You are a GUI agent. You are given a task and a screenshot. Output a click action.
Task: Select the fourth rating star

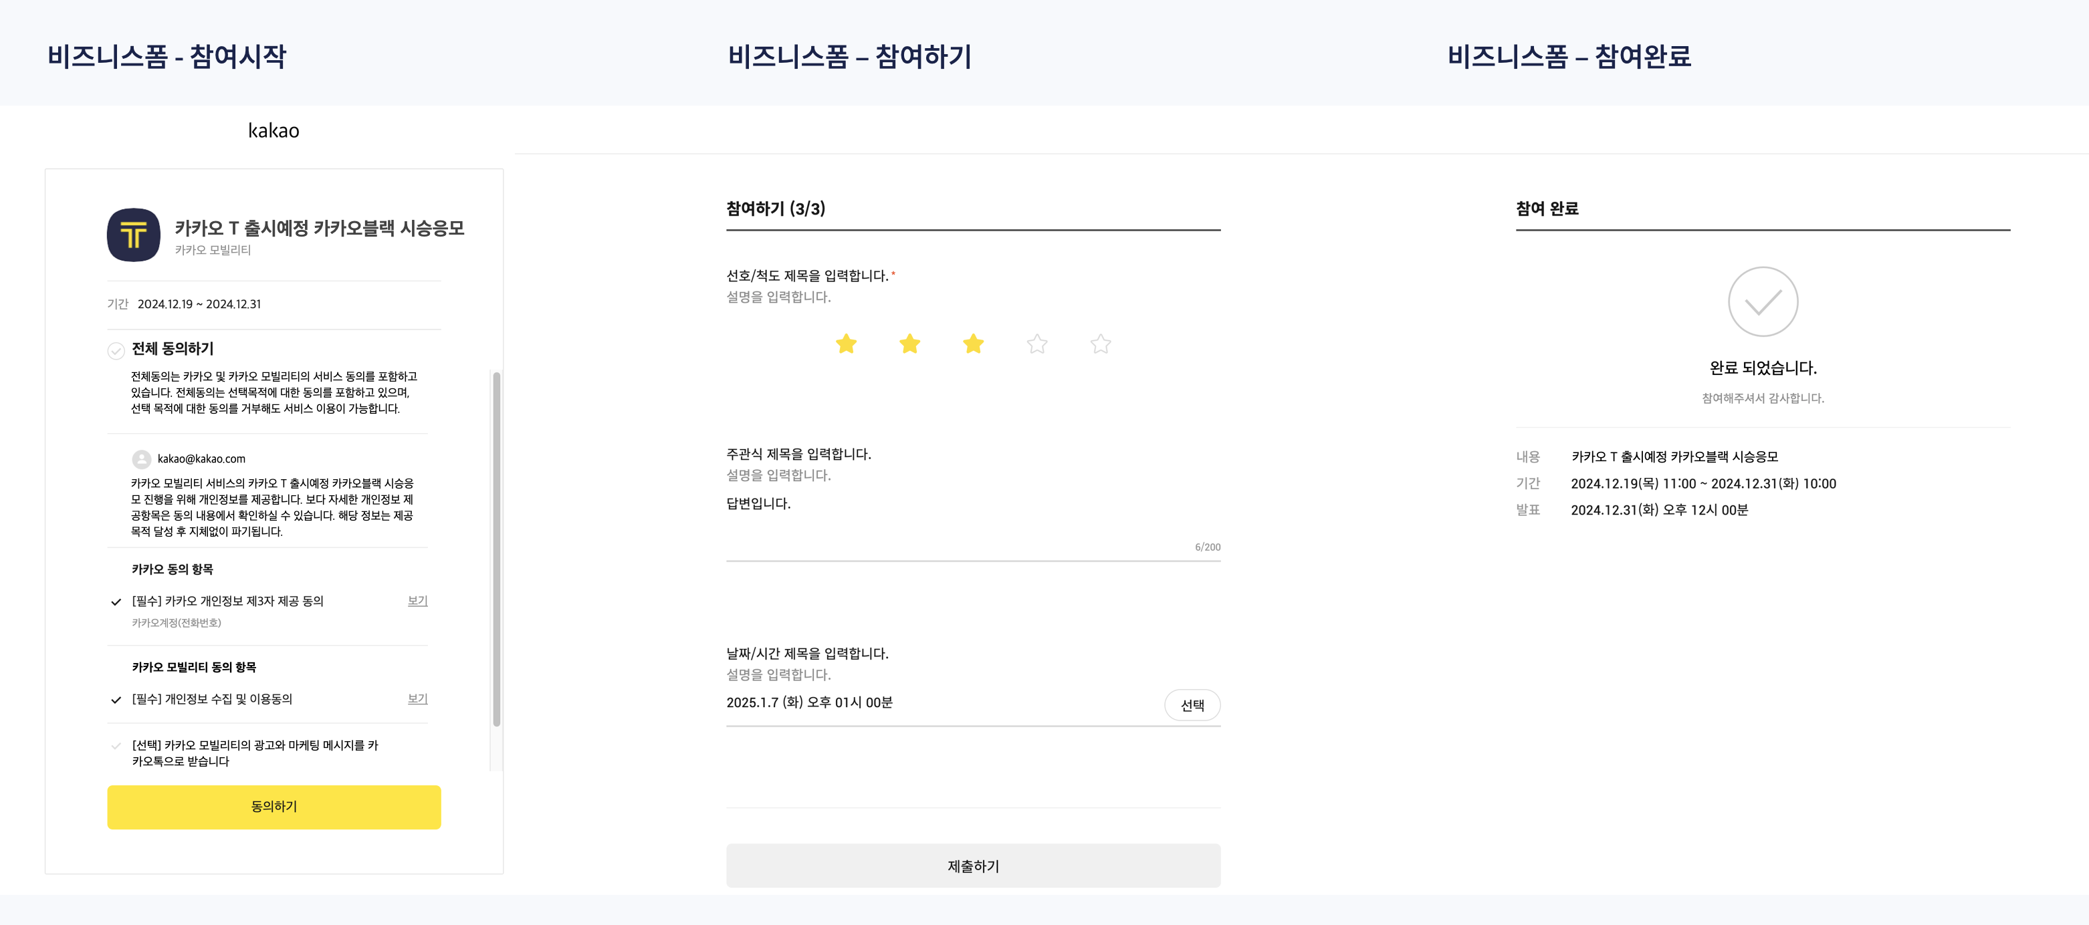[x=1037, y=344]
